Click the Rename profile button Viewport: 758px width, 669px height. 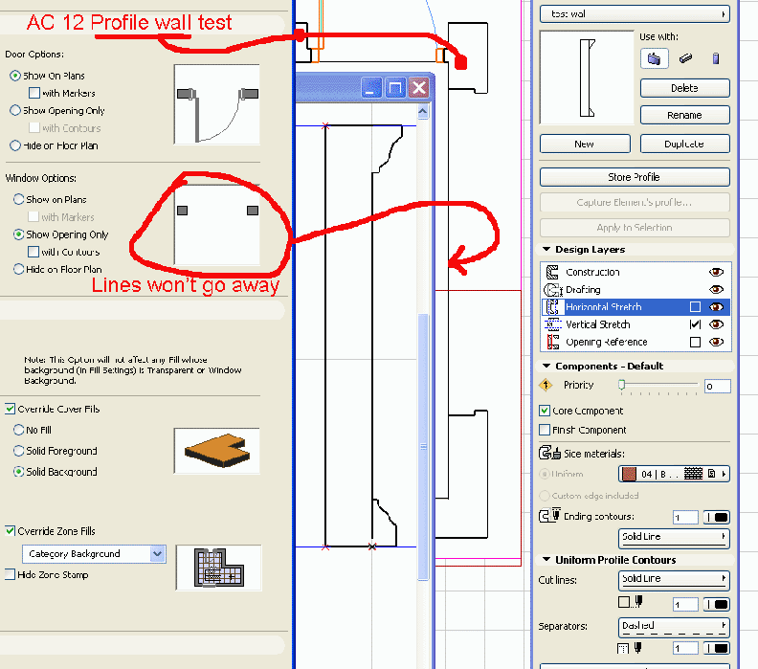click(684, 115)
